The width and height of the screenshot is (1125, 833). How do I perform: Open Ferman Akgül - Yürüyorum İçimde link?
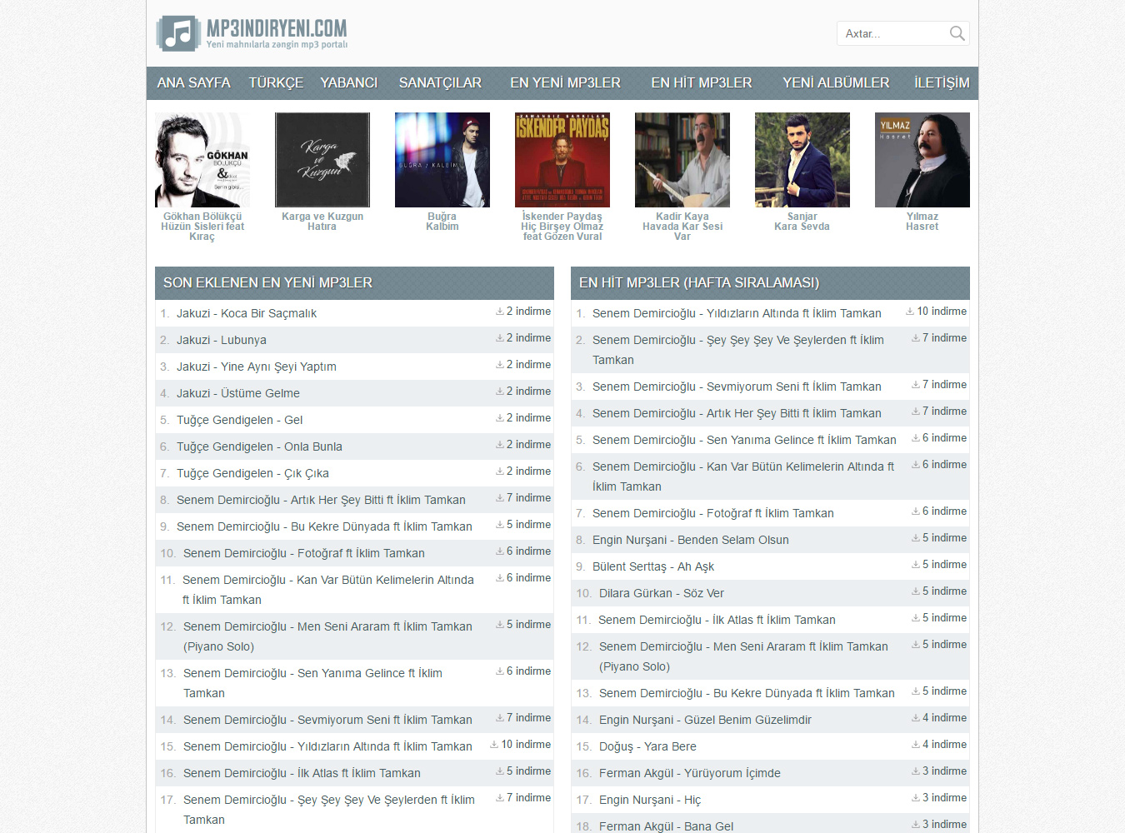689,773
